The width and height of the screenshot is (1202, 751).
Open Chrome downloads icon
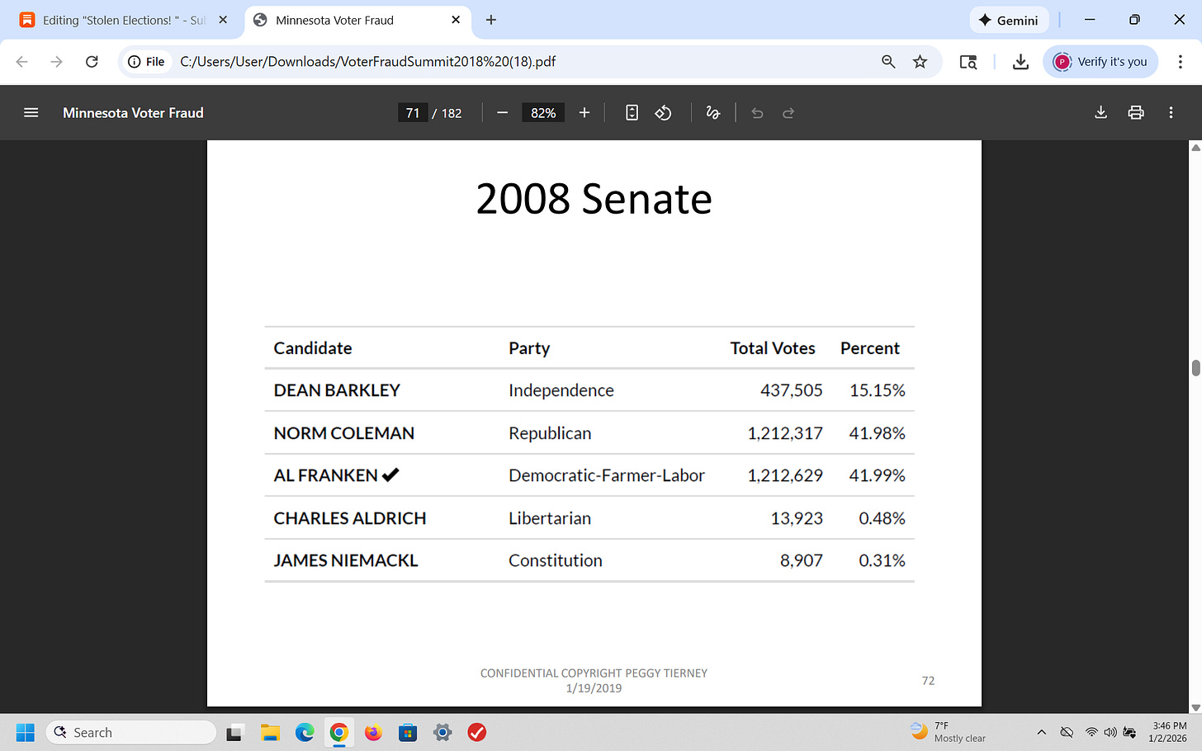(x=1020, y=62)
